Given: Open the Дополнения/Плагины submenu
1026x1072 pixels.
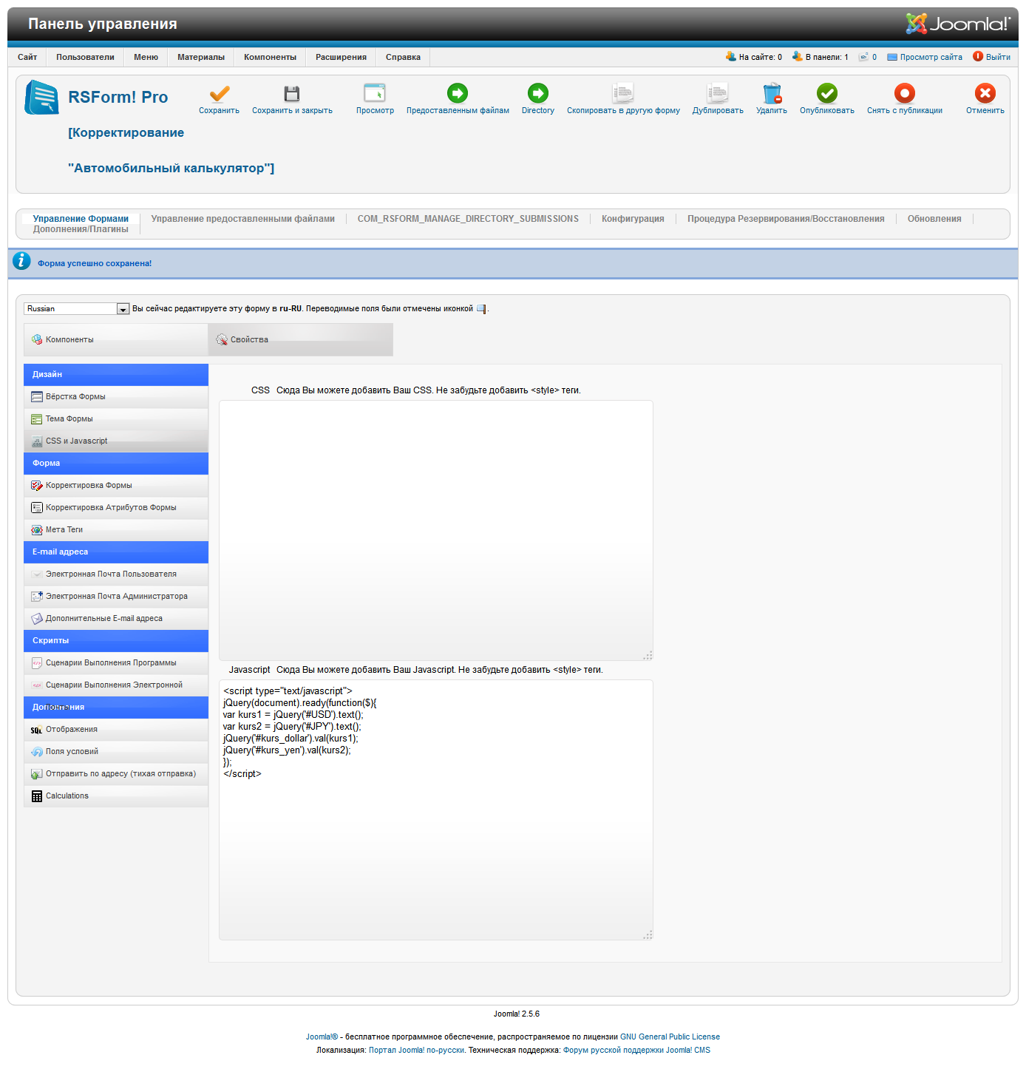Looking at the screenshot, I should point(81,229).
